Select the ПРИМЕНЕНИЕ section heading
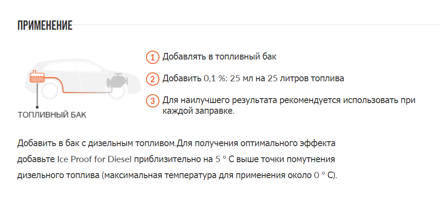Screen dimensions: 440x199 pos(45,25)
